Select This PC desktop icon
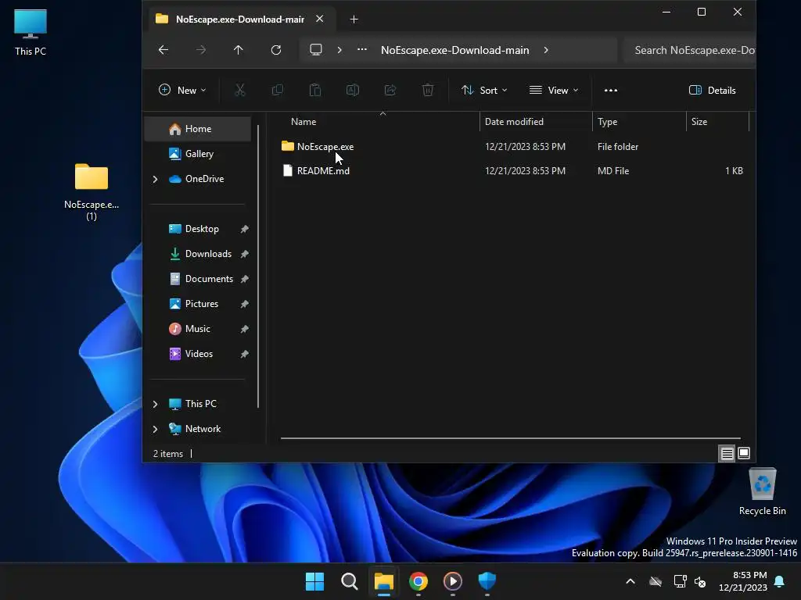This screenshot has width=801, height=600. click(x=31, y=33)
